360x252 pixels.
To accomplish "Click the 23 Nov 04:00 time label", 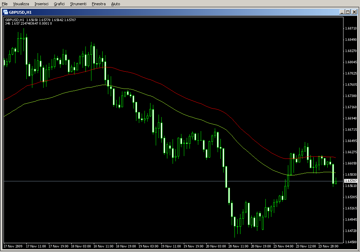I will tap(283, 246).
